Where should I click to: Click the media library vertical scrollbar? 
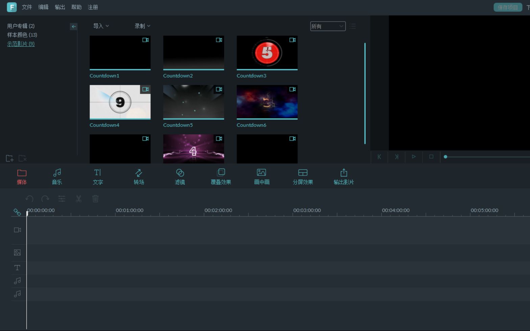point(365,93)
